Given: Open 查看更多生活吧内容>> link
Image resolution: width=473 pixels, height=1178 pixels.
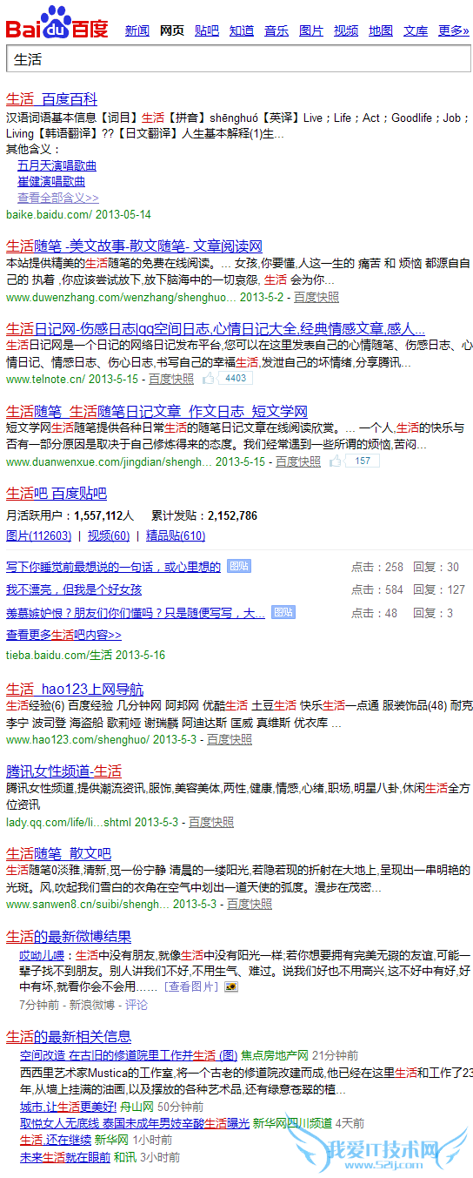Looking at the screenshot, I should point(64,635).
